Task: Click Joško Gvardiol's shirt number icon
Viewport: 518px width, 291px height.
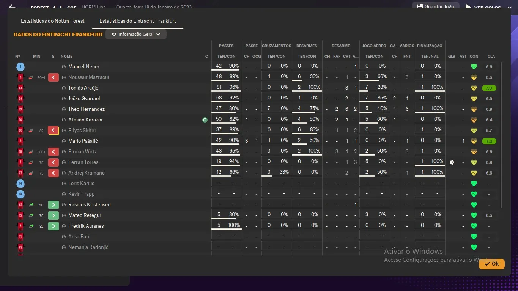Action: (20, 99)
